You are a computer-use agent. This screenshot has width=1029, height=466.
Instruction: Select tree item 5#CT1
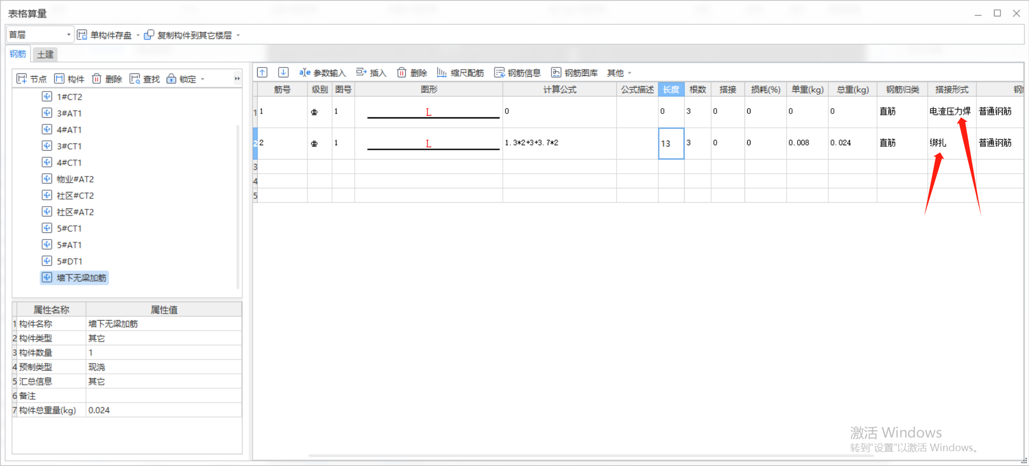(69, 229)
